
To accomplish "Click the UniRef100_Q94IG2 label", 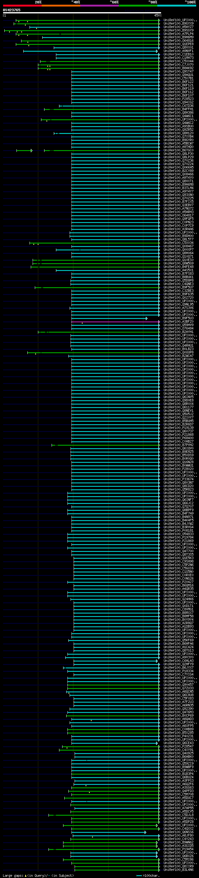I will [x=178, y=102].
